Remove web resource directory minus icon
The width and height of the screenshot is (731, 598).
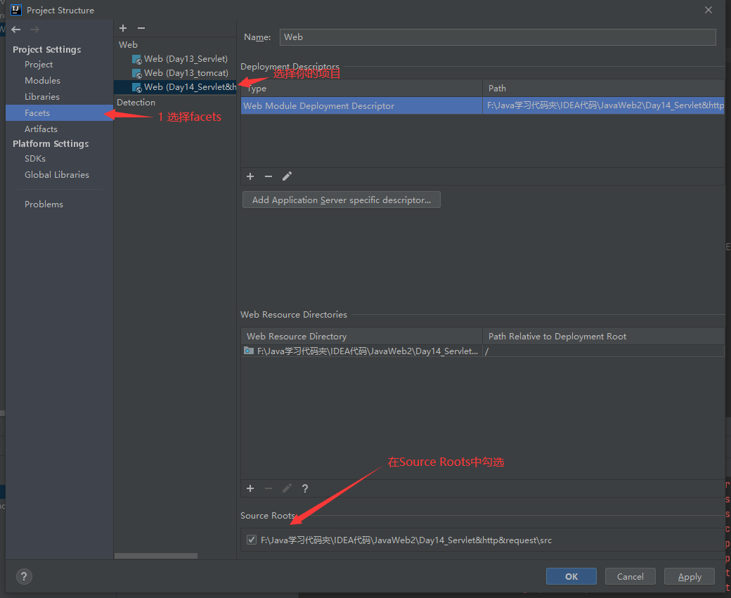point(269,488)
